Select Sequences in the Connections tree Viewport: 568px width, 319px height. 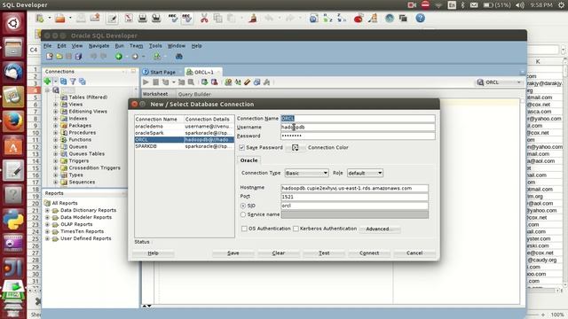[82, 182]
